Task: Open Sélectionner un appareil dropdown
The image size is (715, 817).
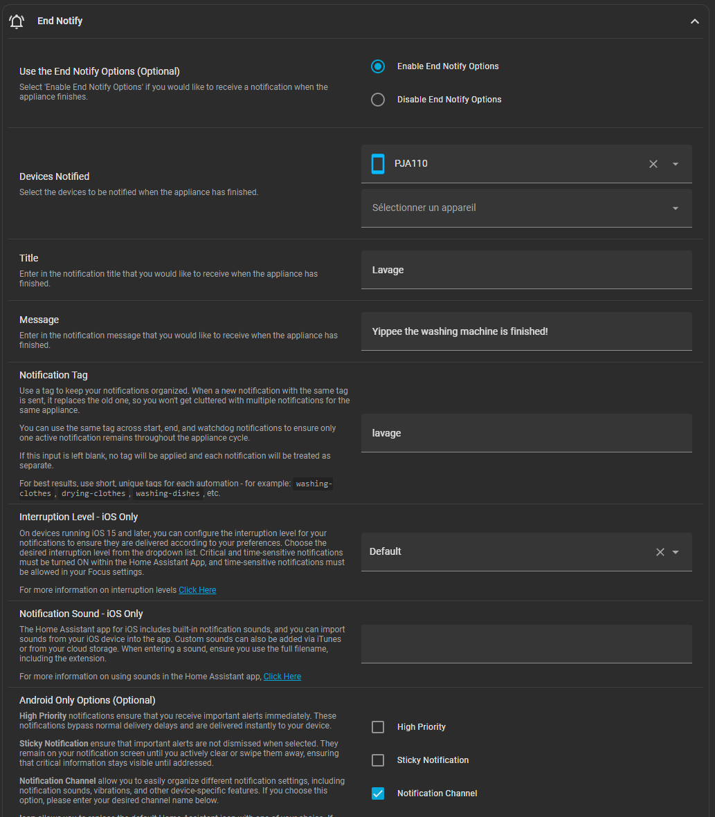Action: [x=526, y=208]
